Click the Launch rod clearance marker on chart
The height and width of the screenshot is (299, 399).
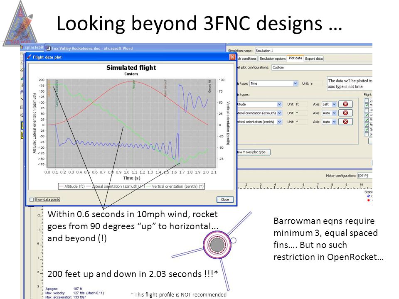pos(56,123)
